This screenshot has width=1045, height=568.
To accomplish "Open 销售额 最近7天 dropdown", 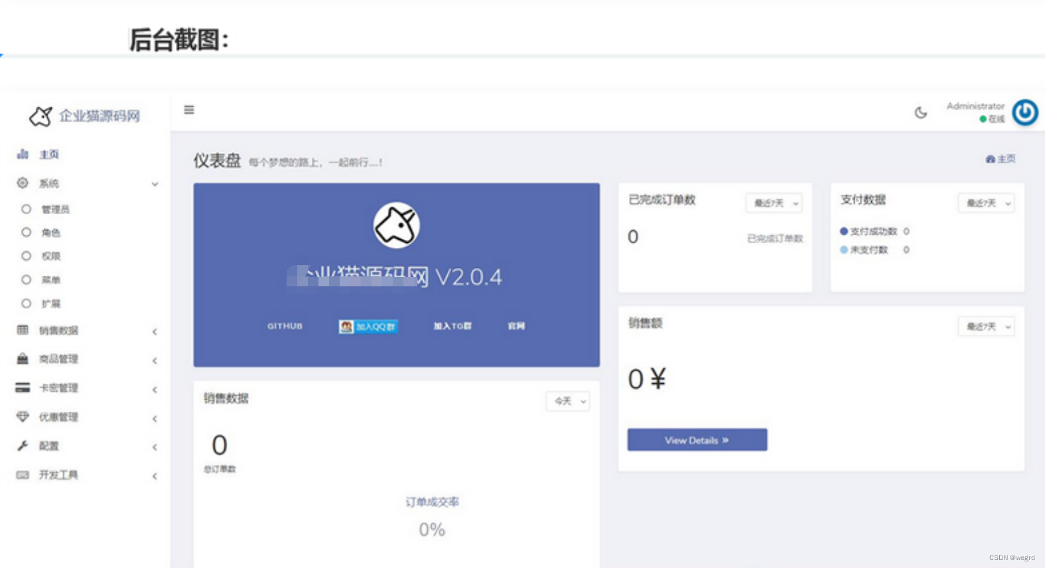I will click(987, 326).
